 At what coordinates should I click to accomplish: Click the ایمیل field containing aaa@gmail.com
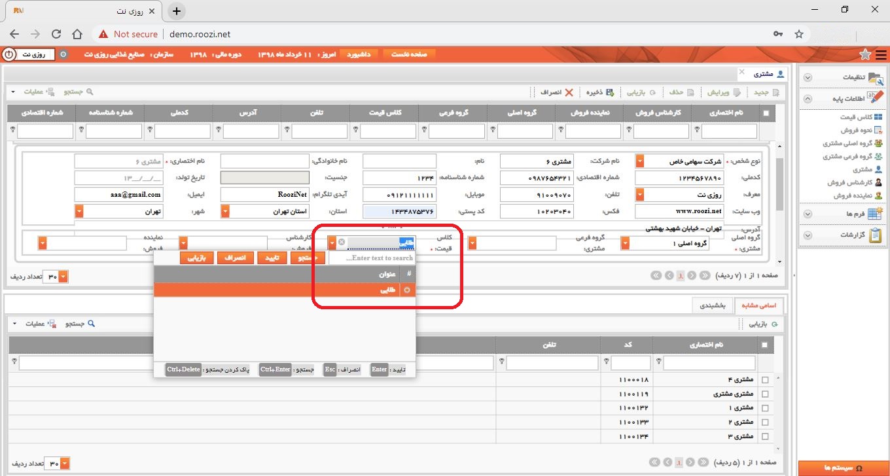tap(118, 195)
